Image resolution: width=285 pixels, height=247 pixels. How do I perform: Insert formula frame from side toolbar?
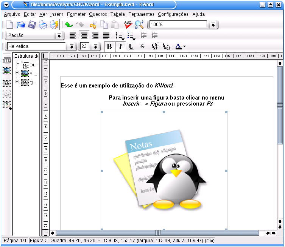pos(7,94)
